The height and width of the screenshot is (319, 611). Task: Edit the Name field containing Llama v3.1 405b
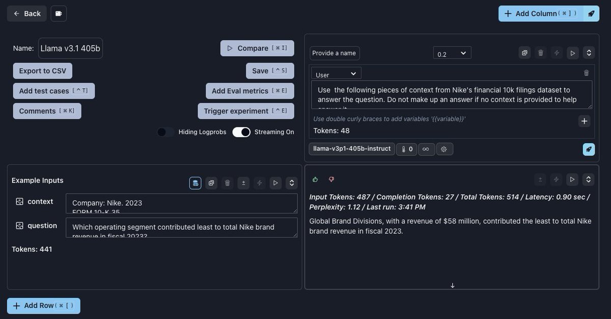point(70,48)
